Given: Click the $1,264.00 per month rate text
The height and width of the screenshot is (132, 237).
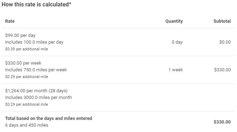Looking at the screenshot, I should (x=36, y=90).
